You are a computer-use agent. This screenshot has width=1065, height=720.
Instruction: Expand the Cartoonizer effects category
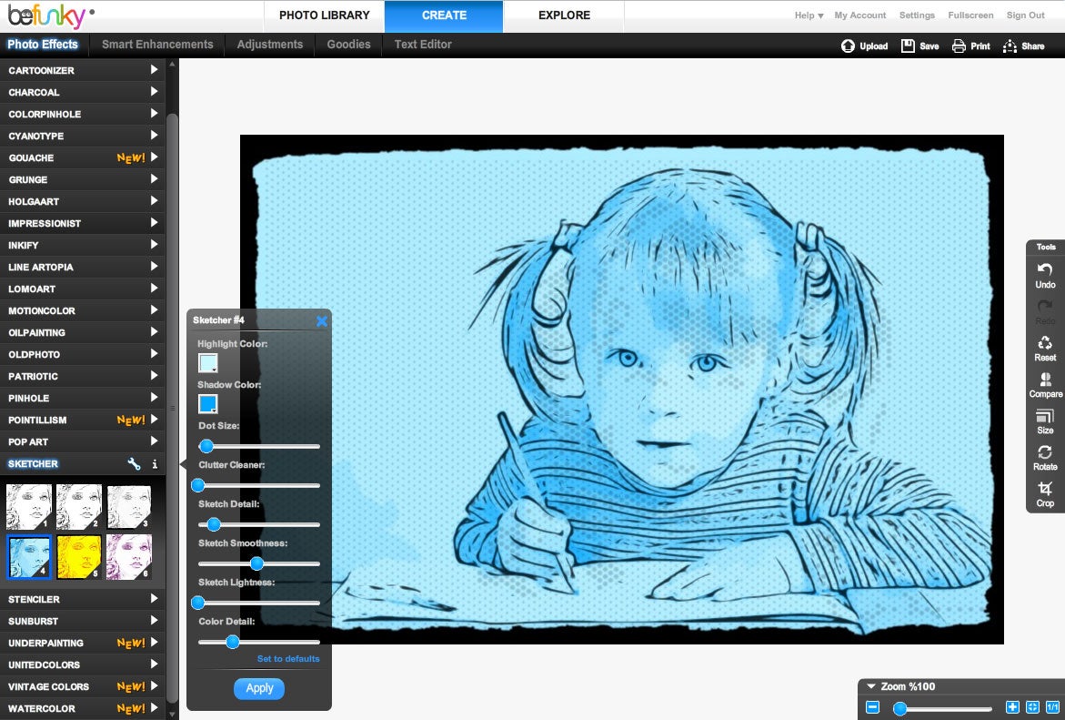coord(82,70)
